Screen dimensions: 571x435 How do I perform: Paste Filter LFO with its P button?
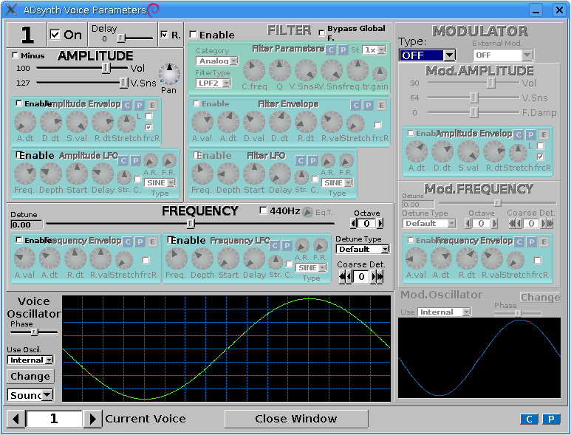[312, 160]
